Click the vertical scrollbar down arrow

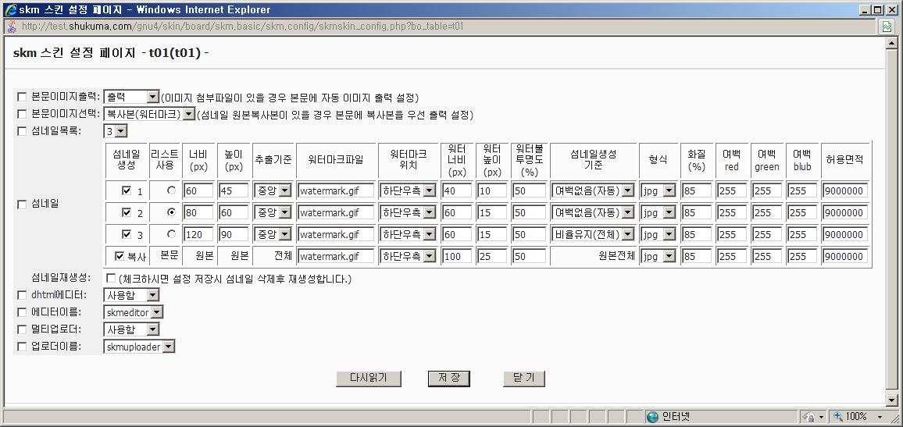pos(891,400)
